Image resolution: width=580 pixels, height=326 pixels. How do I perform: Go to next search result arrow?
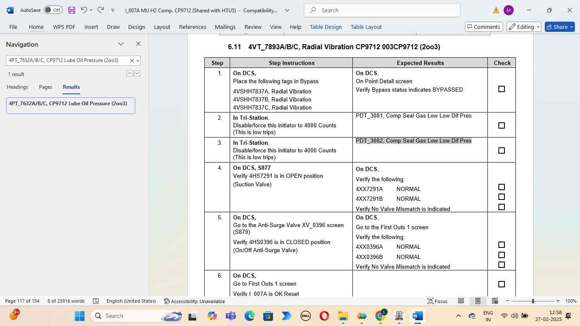point(137,73)
